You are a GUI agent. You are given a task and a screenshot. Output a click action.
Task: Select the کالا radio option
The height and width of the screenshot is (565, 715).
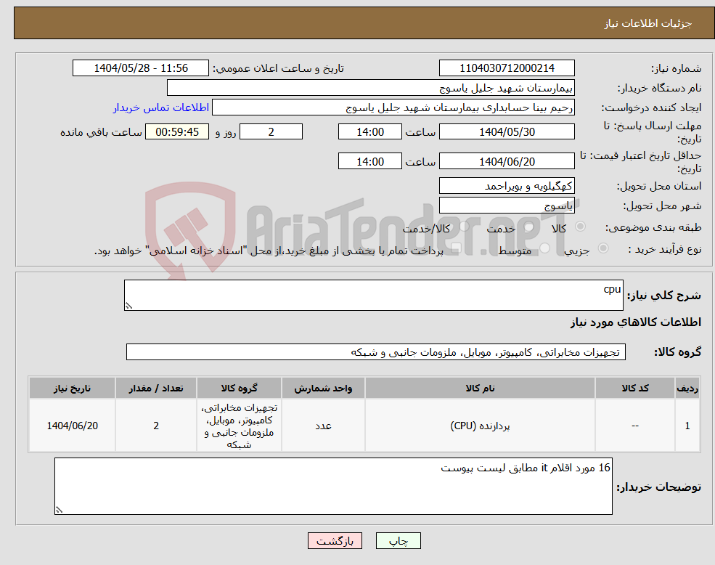579,226
